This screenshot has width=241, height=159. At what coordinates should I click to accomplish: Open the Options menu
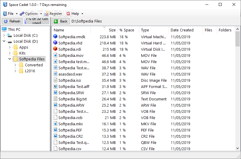pos(29,14)
